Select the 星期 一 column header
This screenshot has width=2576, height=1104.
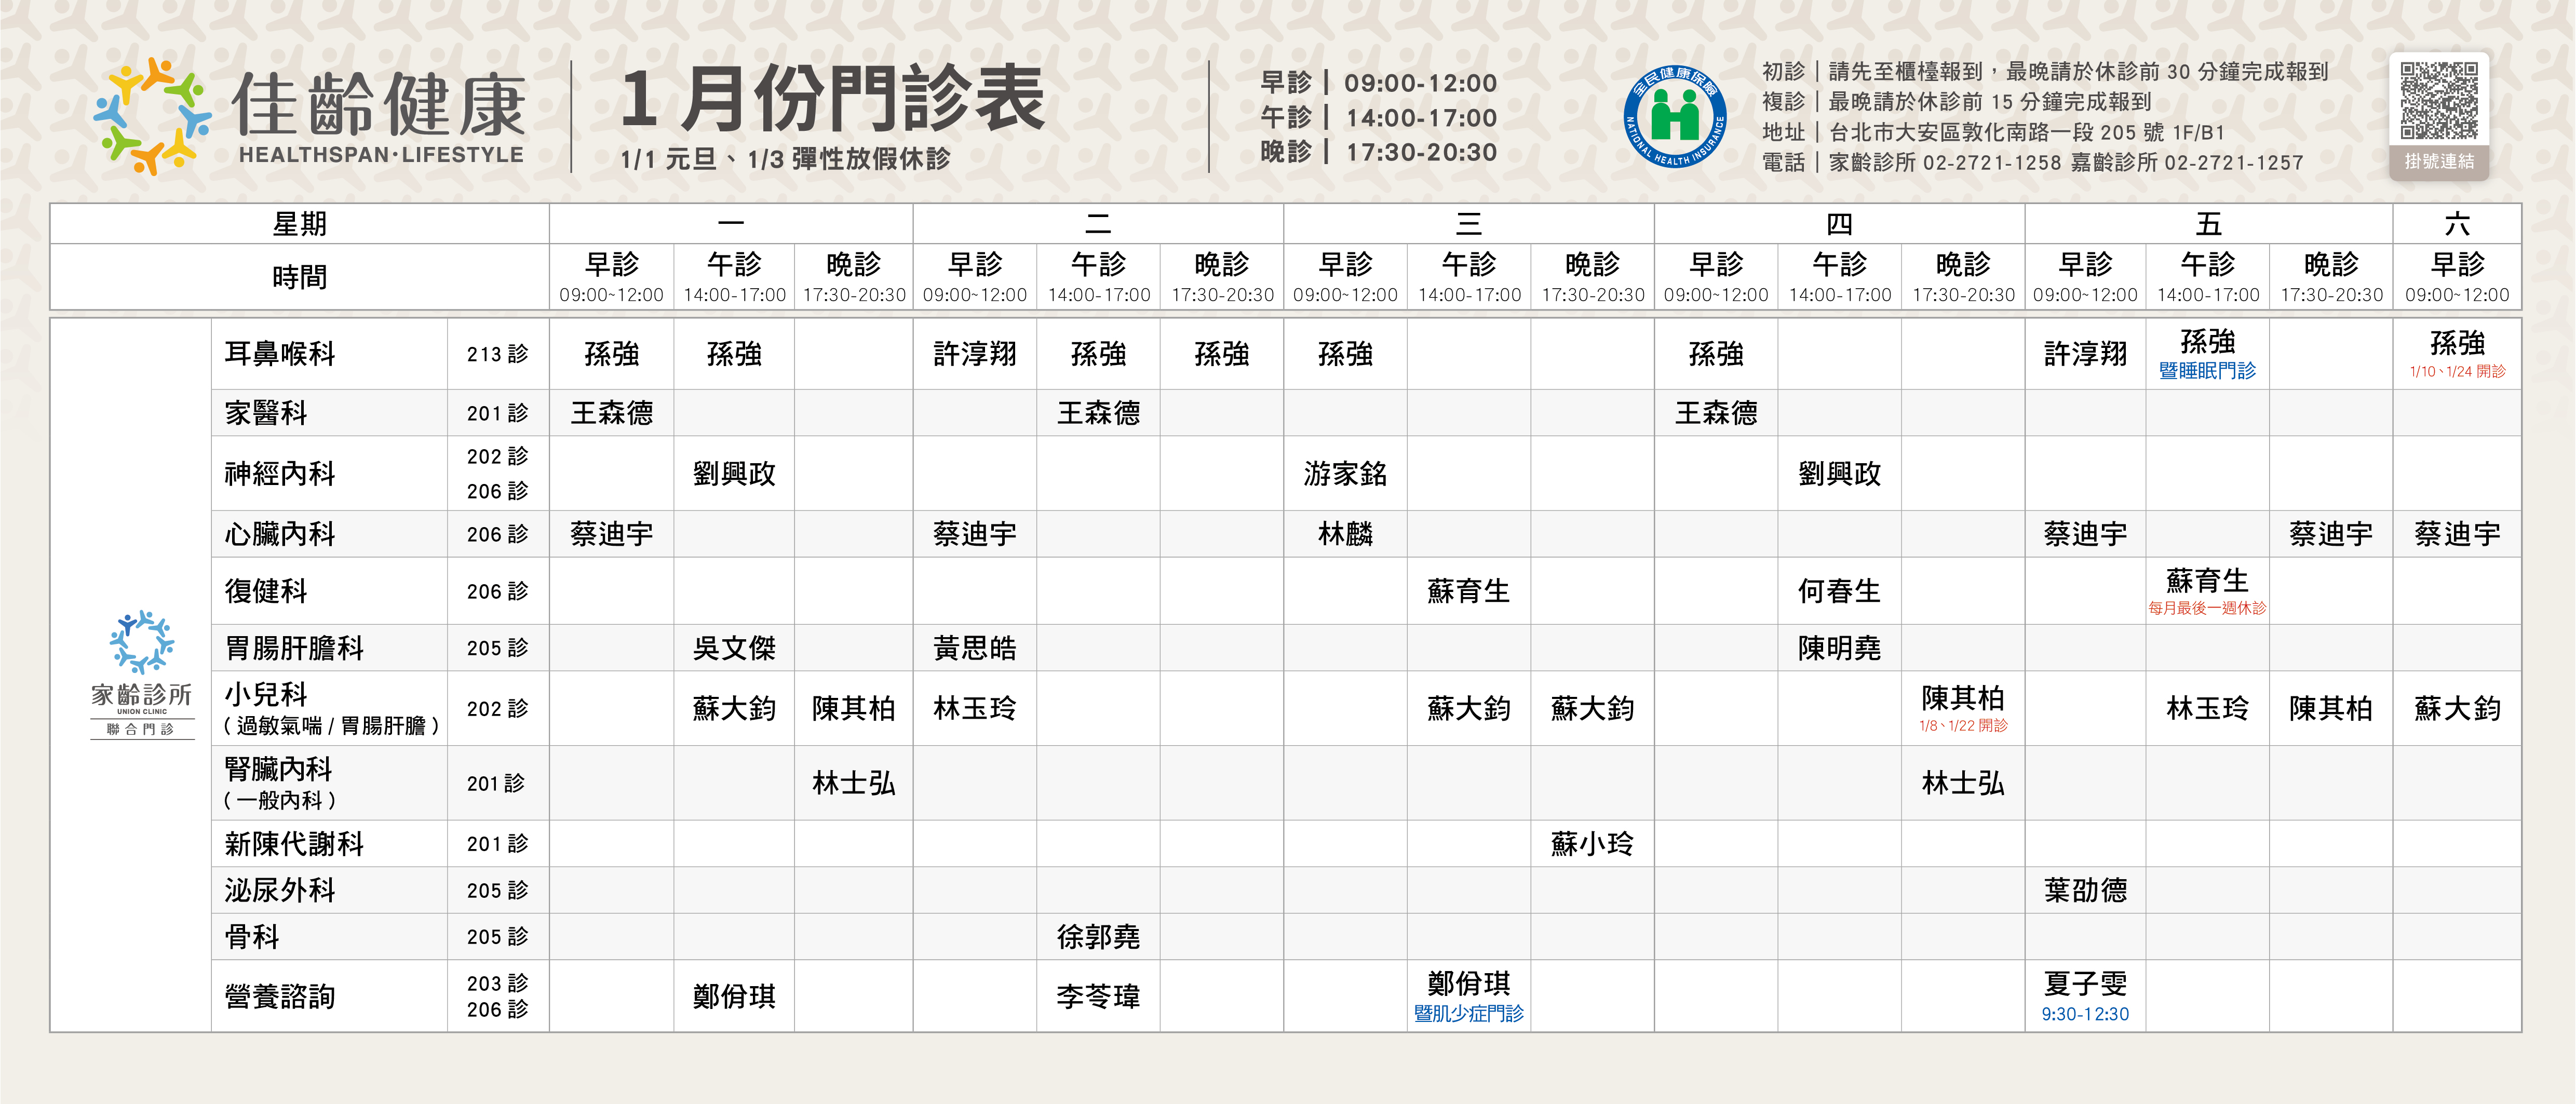click(731, 224)
